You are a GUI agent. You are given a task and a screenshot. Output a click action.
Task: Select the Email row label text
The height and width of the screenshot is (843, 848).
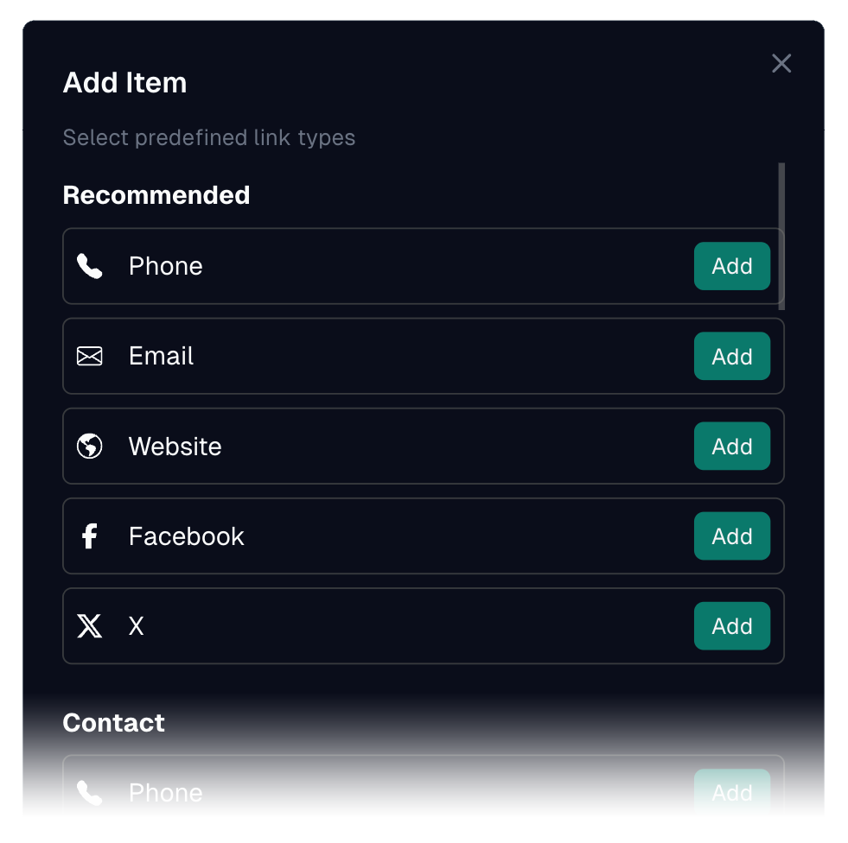(161, 356)
